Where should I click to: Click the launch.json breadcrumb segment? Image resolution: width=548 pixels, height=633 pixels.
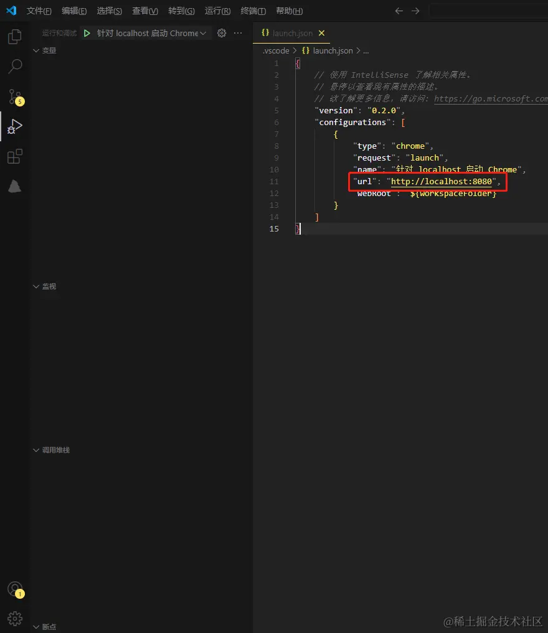click(x=333, y=50)
